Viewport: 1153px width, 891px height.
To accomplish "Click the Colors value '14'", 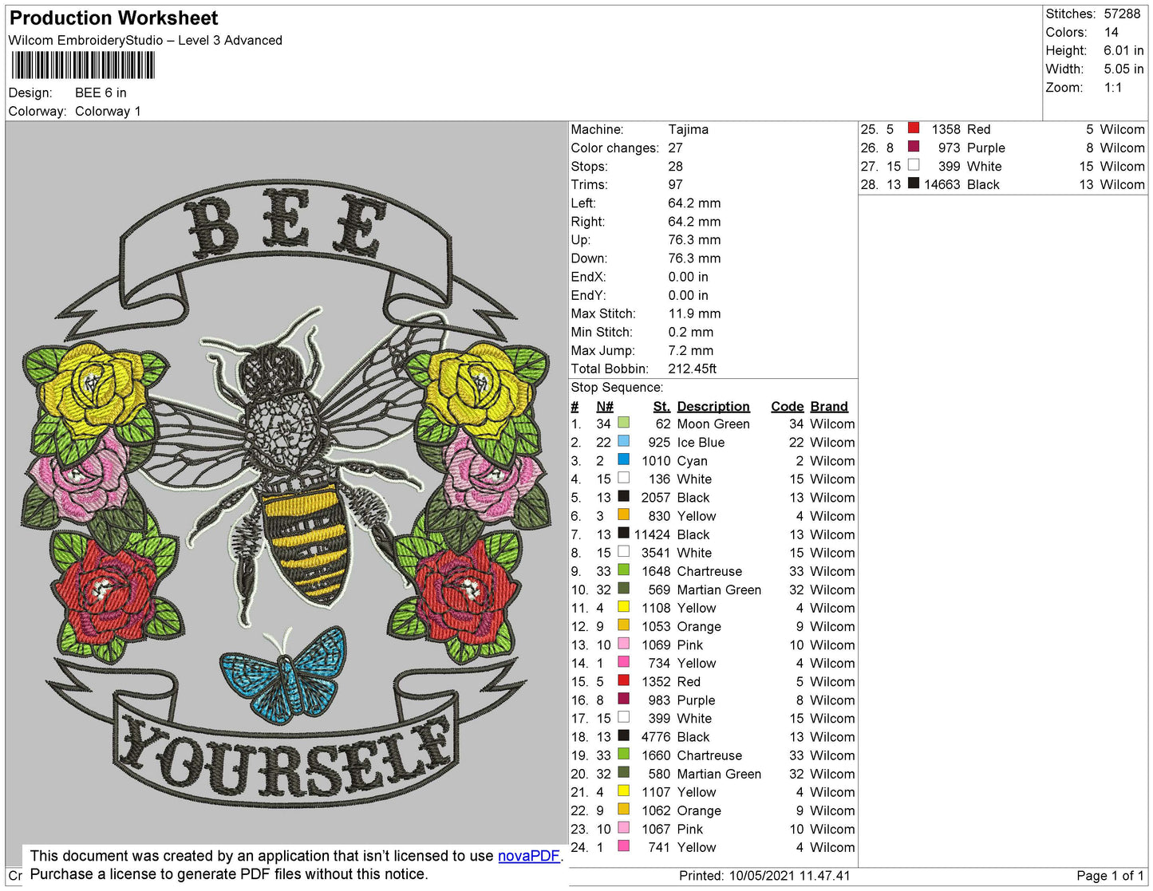I will [x=1112, y=32].
